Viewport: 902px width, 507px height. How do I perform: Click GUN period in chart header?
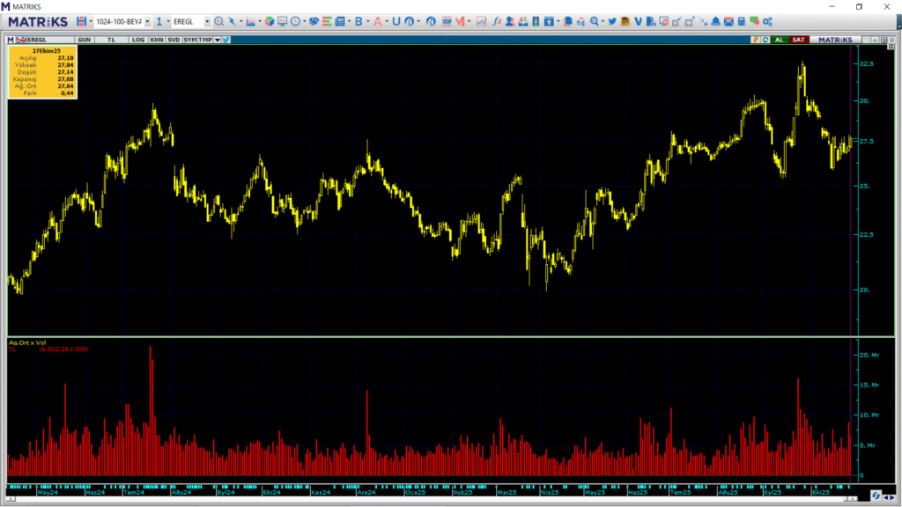[84, 40]
